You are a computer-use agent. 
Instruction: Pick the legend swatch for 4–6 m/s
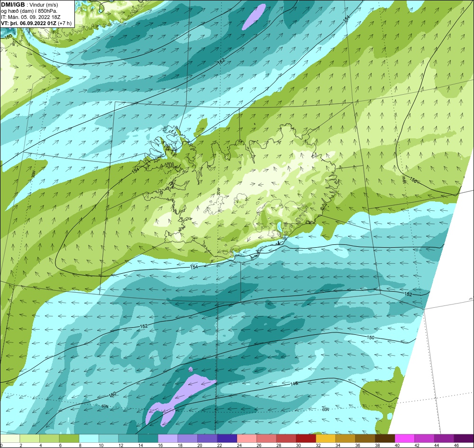(50, 439)
